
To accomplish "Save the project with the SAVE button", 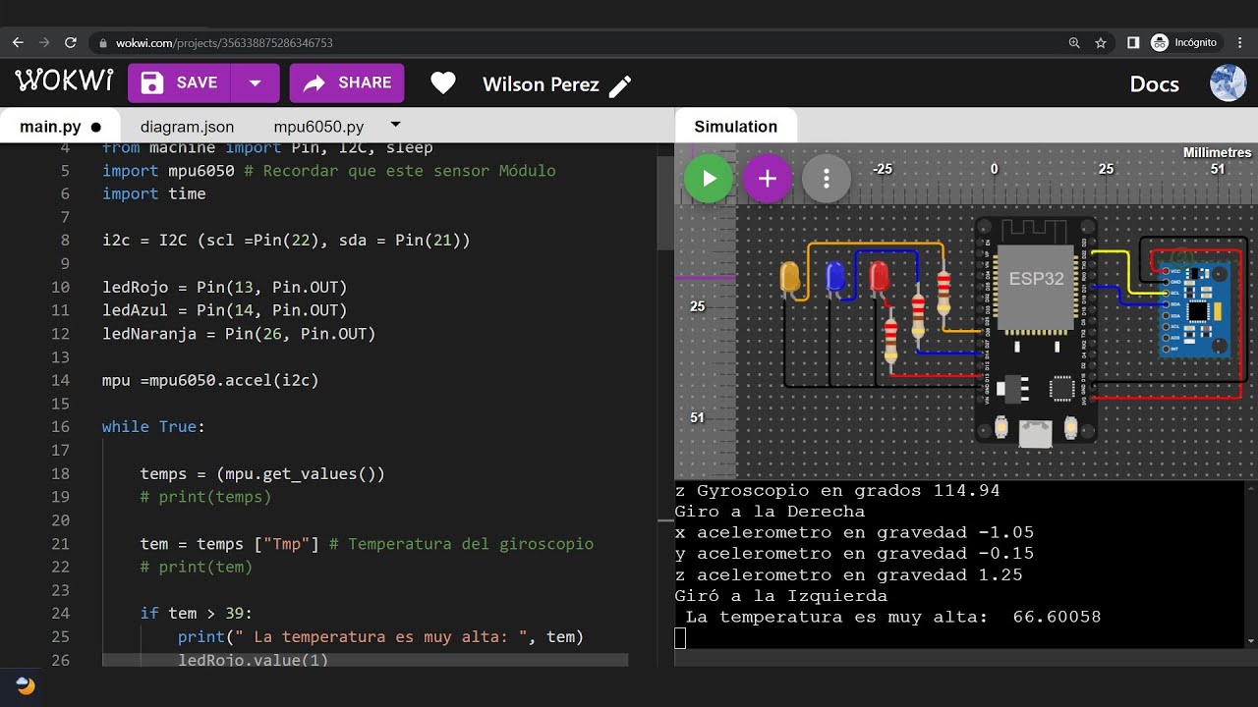I will 179,83.
